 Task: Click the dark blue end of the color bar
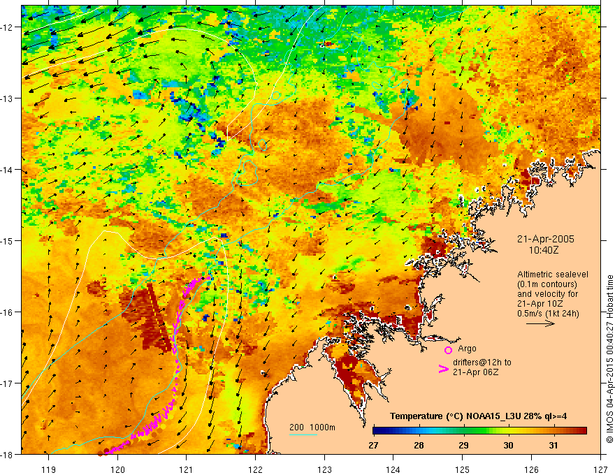pyautogui.click(x=377, y=431)
